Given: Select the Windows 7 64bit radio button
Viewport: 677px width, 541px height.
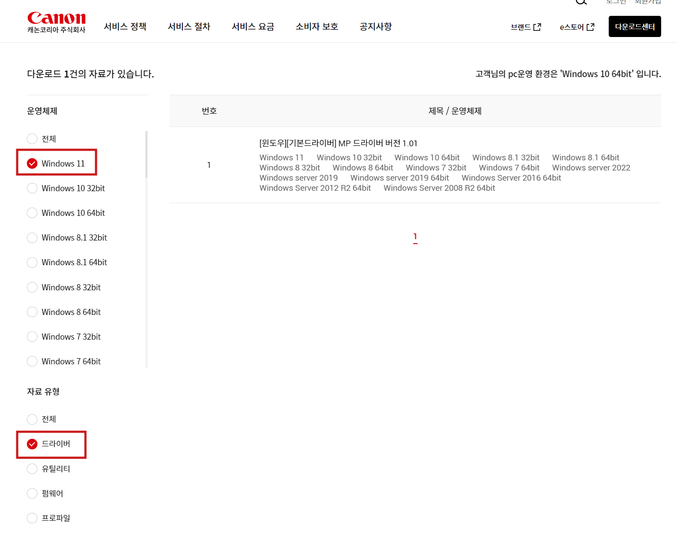Looking at the screenshot, I should (32, 361).
